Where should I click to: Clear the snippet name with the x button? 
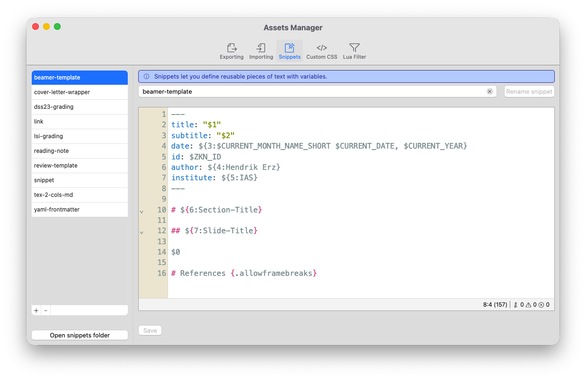click(490, 91)
